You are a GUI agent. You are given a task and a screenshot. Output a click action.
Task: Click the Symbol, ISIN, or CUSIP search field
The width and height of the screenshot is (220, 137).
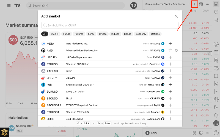point(110,25)
